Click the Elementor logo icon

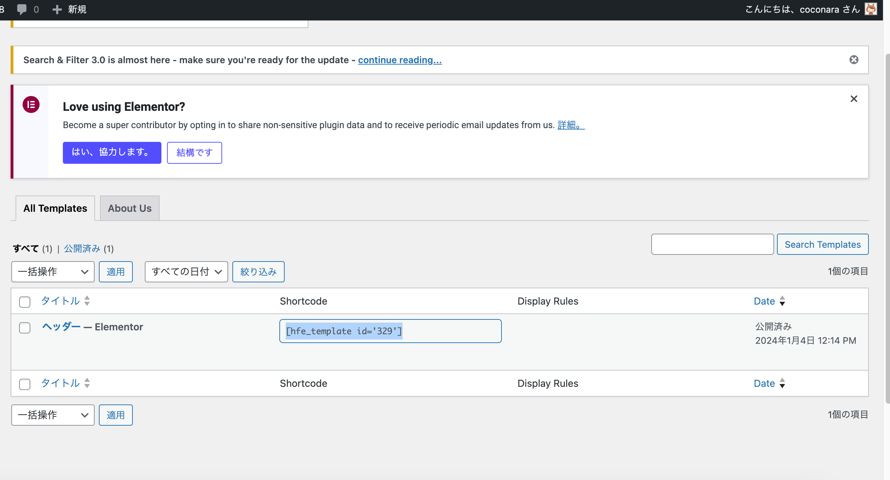point(31,104)
